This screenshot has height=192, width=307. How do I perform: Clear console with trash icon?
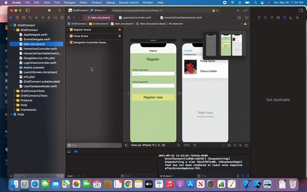238,176
